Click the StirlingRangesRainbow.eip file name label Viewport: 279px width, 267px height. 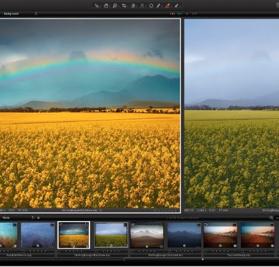coord(93,255)
